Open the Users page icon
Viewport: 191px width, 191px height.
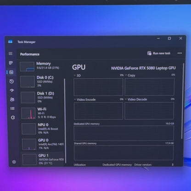(x=12, y=100)
